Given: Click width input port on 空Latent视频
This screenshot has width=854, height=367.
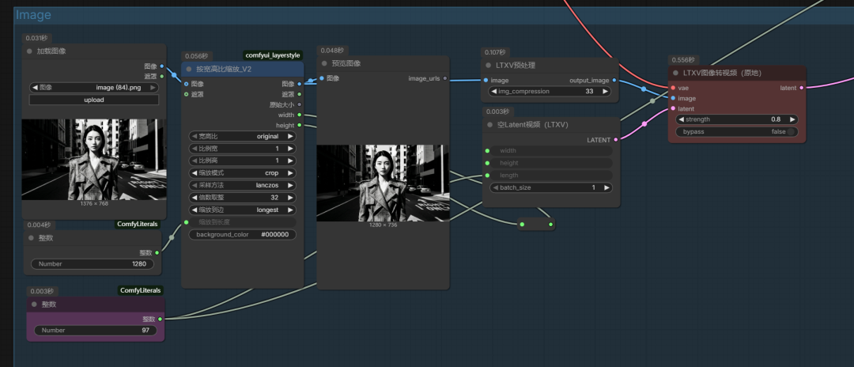Looking at the screenshot, I should pyautogui.click(x=487, y=151).
